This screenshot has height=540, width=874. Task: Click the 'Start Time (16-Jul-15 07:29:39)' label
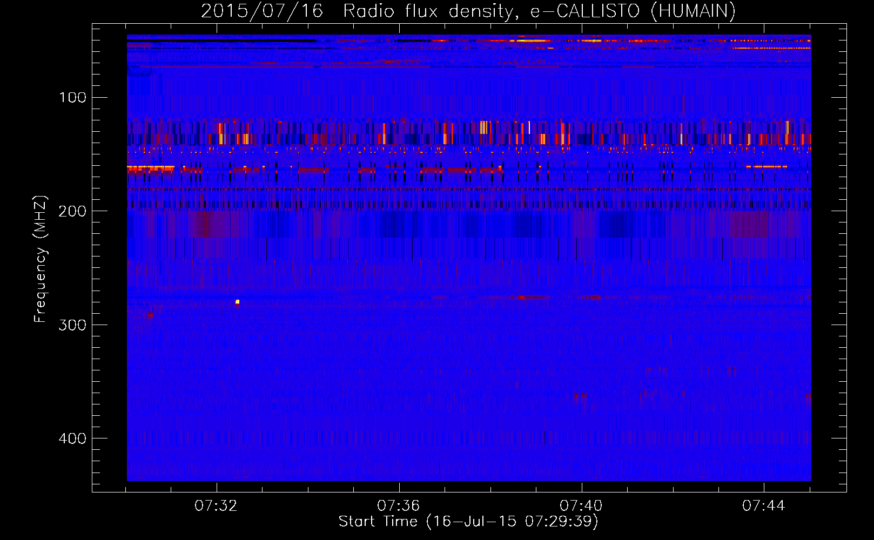click(468, 522)
